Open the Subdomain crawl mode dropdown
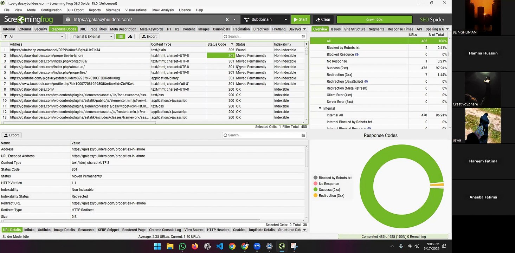This screenshot has height=253, width=515. tap(265, 20)
